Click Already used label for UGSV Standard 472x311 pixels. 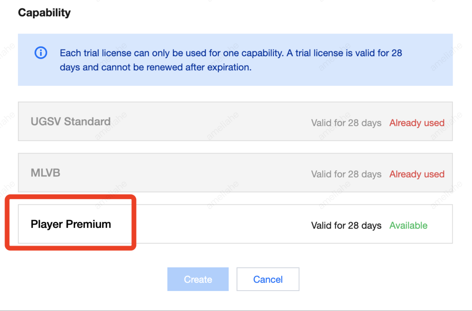(417, 123)
